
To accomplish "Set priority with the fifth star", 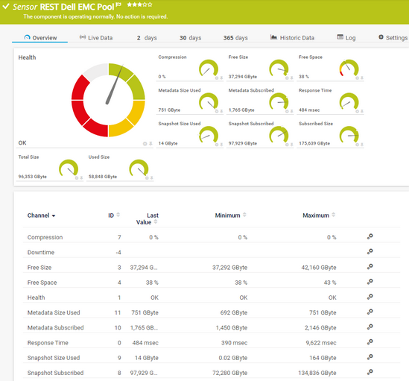I will coord(150,4).
